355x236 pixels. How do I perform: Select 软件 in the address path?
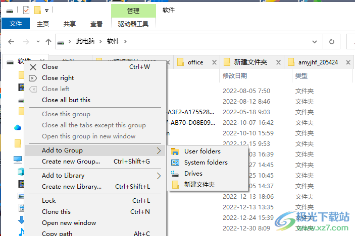tap(113, 41)
